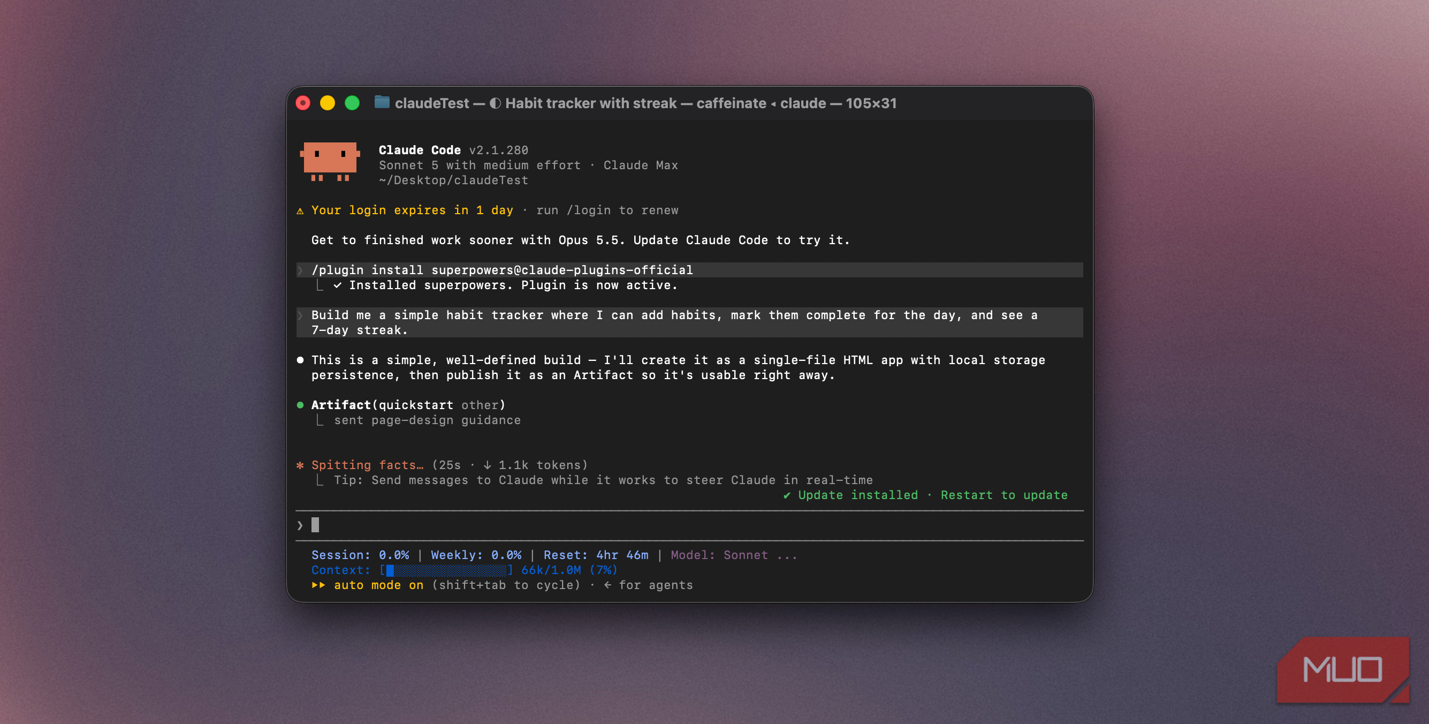Click 'Spitting facts…' status text
Screen dimensions: 1429x724
pos(367,465)
